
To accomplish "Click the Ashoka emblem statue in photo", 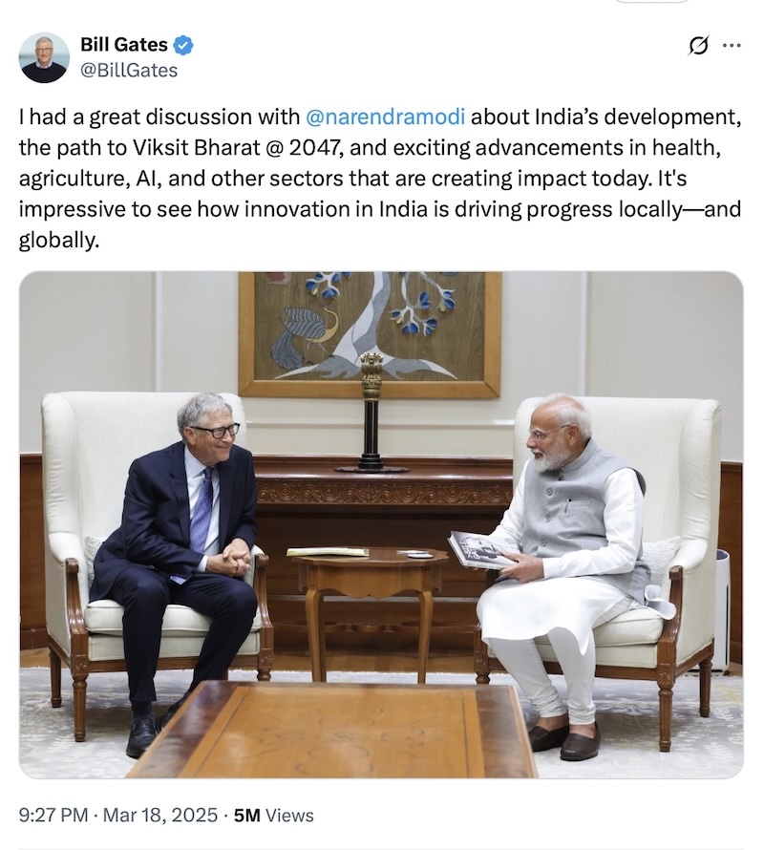I will (x=371, y=412).
